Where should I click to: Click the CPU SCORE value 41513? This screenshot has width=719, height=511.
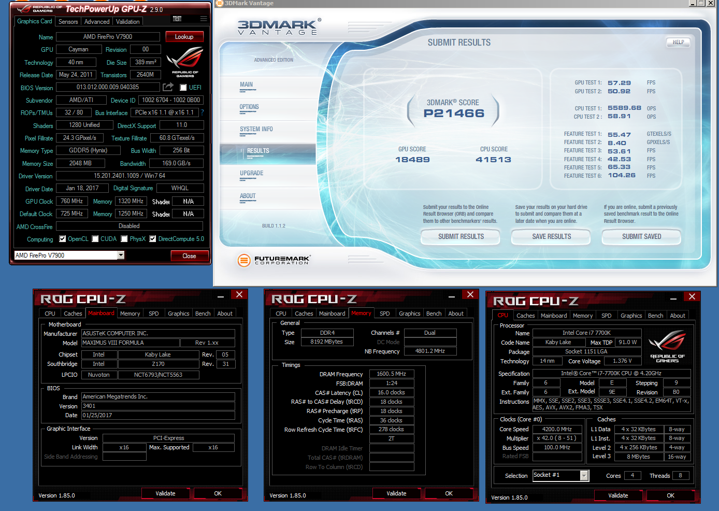click(493, 160)
